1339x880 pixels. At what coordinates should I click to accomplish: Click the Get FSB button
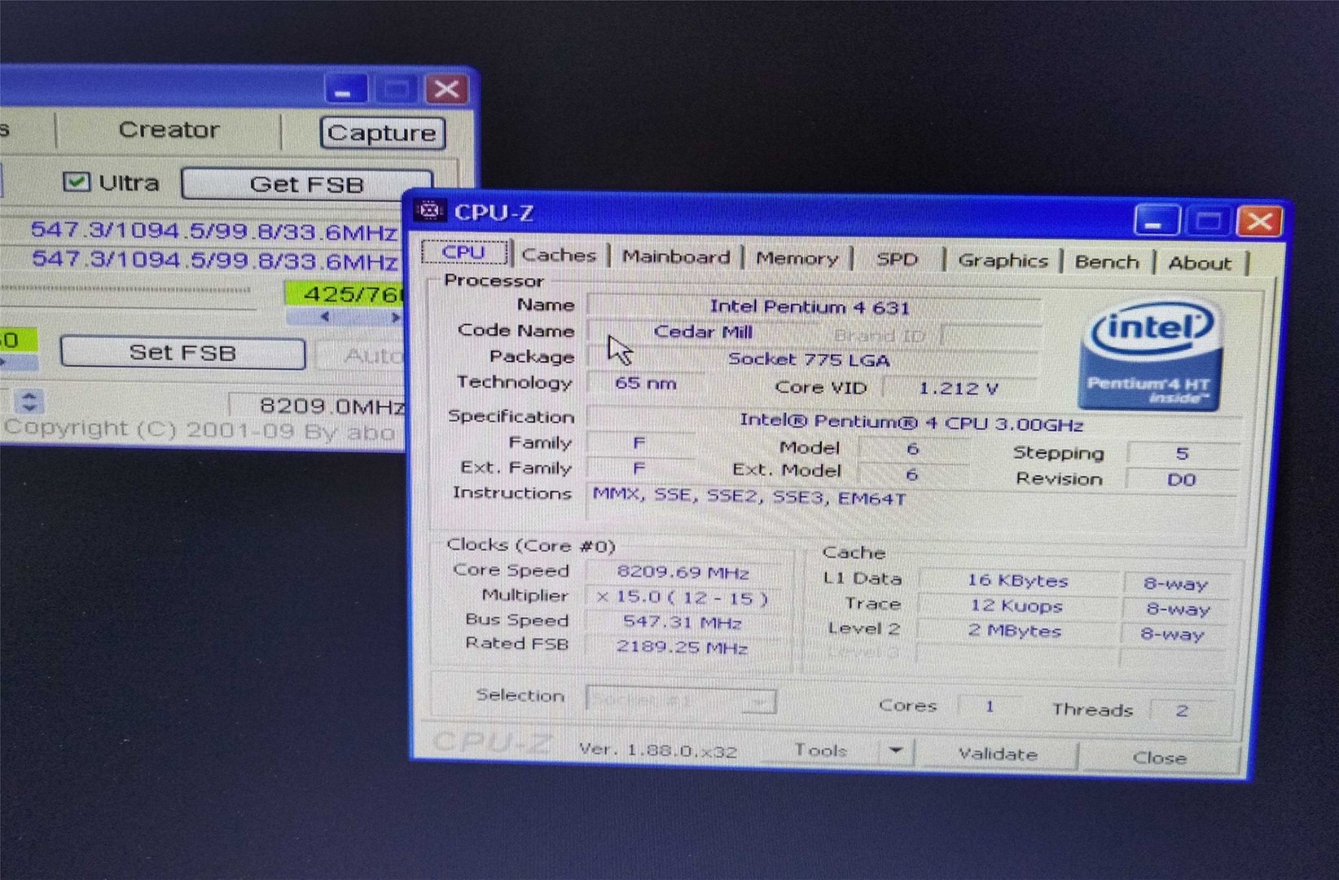(306, 184)
